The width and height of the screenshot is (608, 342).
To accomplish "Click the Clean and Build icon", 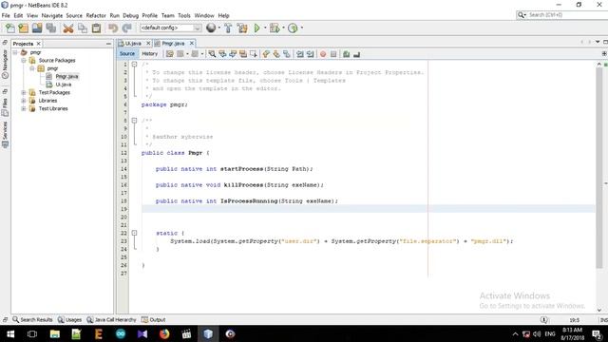I will 242,28.
